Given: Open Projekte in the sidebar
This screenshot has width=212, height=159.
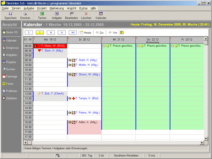Looking at the screenshot, I should point(9,62).
